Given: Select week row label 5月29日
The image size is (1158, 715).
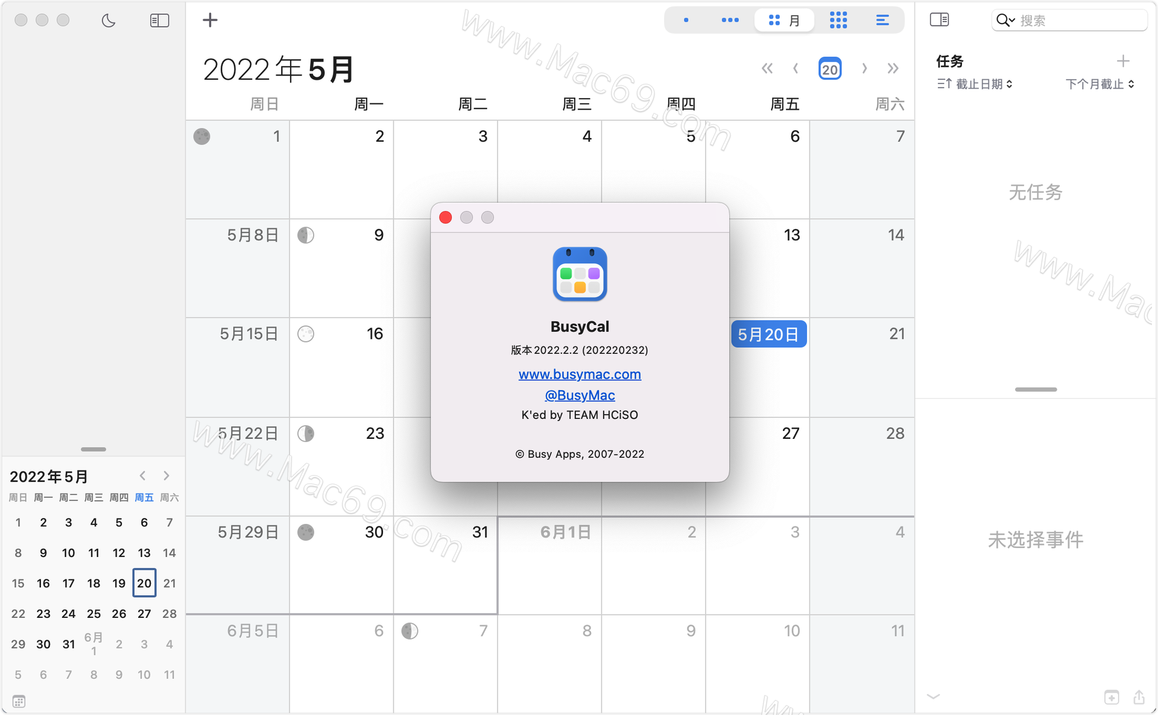Looking at the screenshot, I should pos(248,532).
